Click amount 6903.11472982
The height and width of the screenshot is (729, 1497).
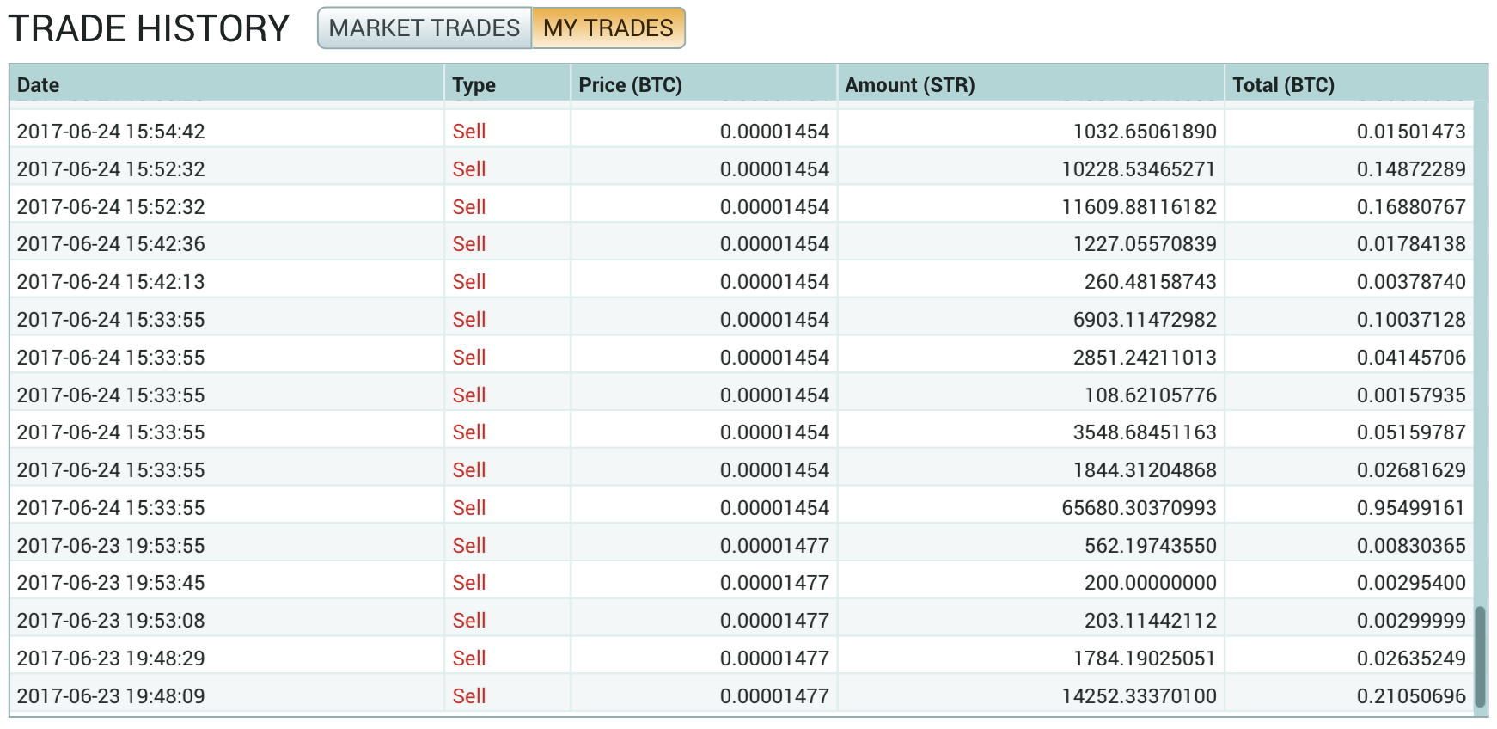tap(1145, 320)
